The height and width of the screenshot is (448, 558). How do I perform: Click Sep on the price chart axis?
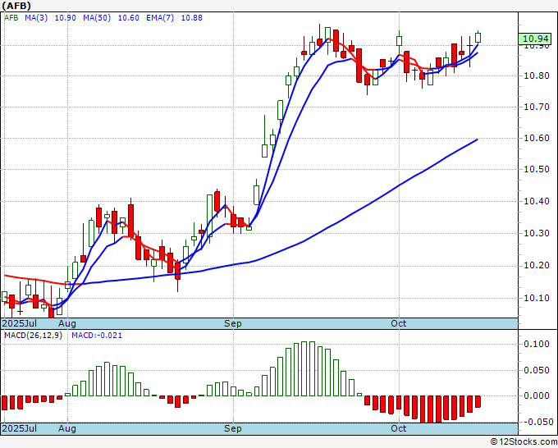click(x=233, y=323)
